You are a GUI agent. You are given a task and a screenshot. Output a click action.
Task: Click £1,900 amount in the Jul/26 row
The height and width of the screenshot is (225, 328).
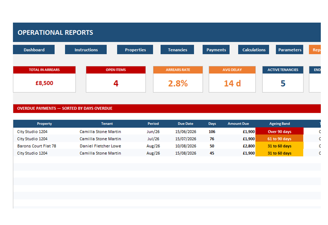249,139
